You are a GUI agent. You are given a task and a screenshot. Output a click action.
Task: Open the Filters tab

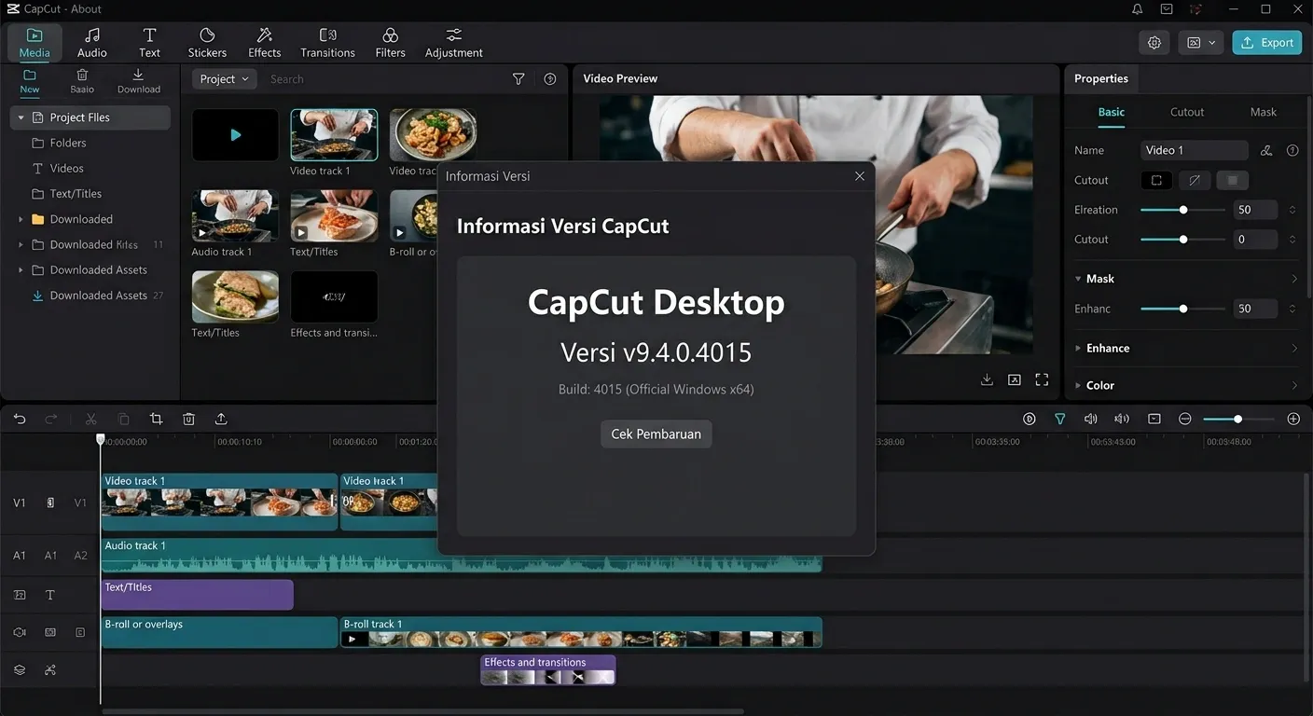click(390, 43)
